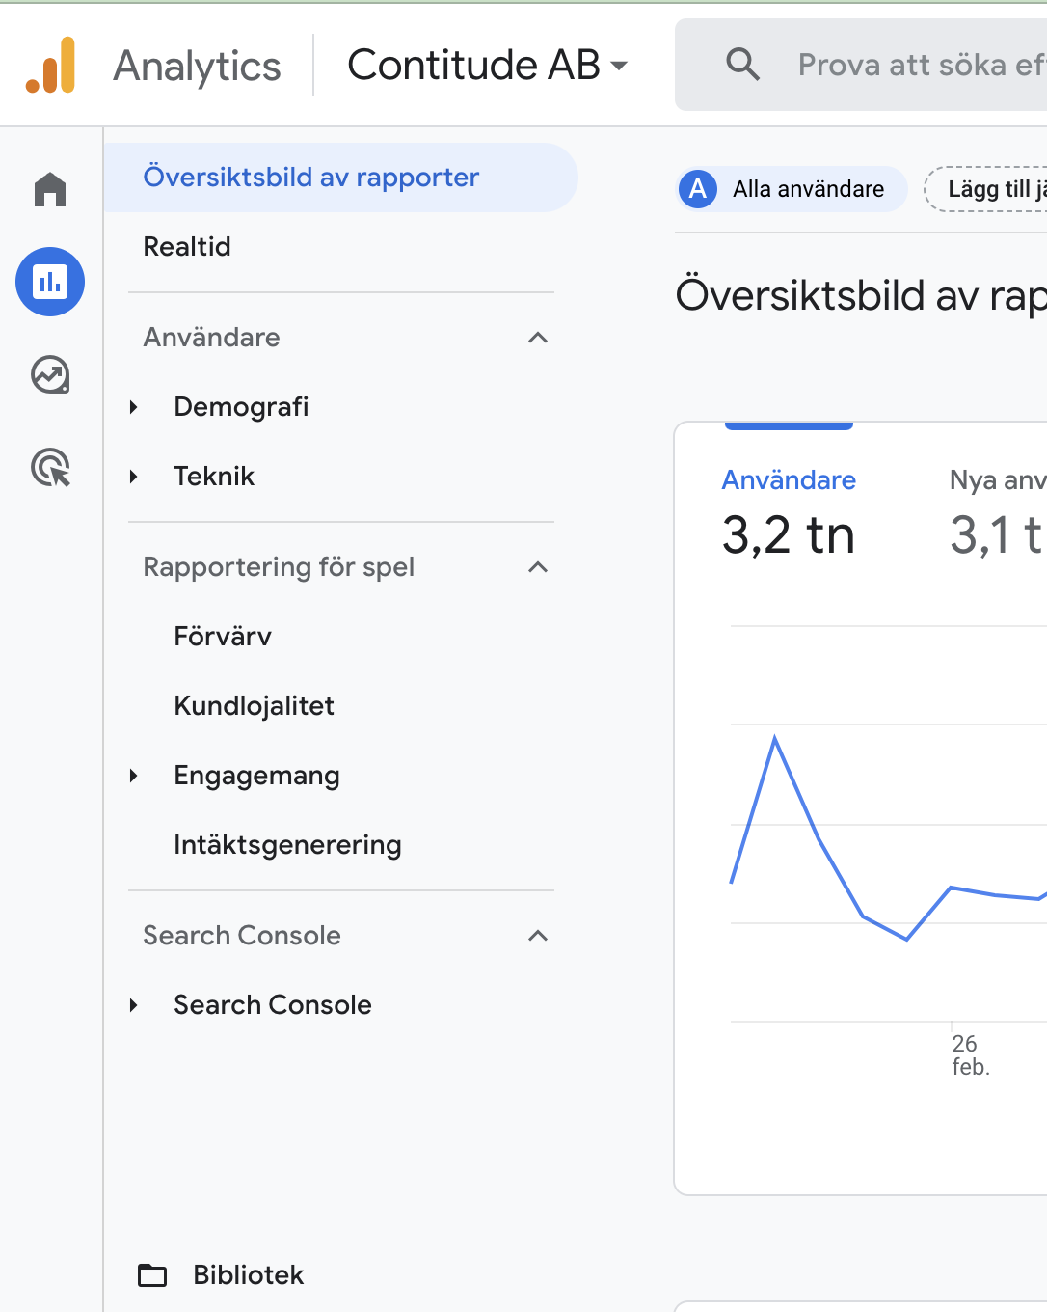Open the Contitude AB account dropdown
This screenshot has height=1312, width=1047.
(x=488, y=65)
